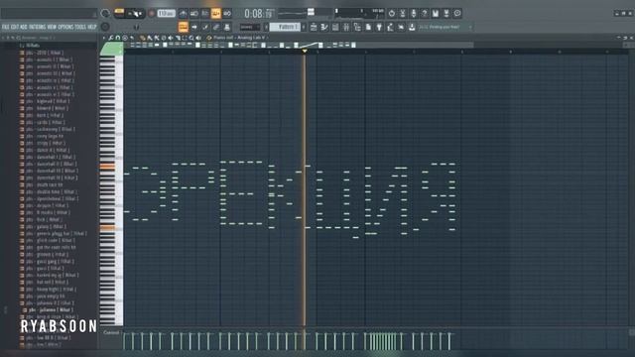The width and height of the screenshot is (635, 357).
Task: Open the Channel rack icon
Action: [x=335, y=27]
